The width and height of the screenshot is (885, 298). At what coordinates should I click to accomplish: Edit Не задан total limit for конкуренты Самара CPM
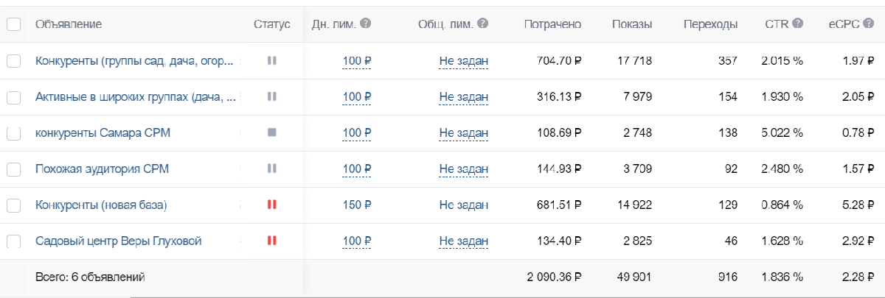pyautogui.click(x=464, y=133)
